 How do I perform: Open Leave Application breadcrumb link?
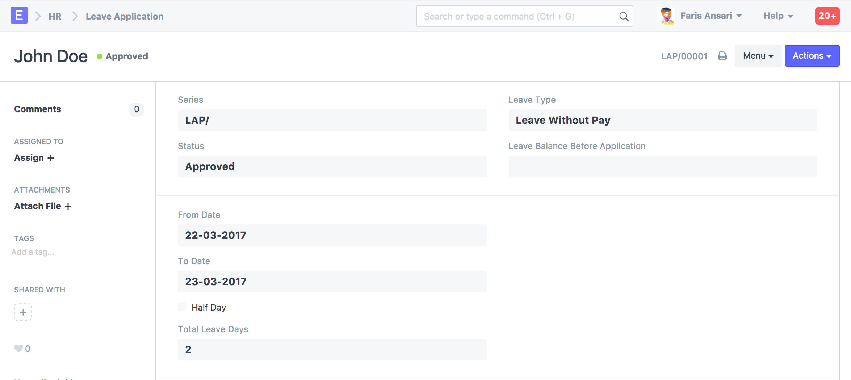pyautogui.click(x=125, y=16)
